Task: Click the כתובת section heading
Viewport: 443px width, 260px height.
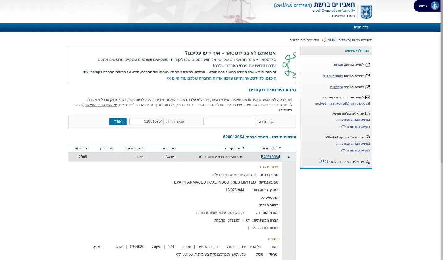Action: [x=273, y=239]
